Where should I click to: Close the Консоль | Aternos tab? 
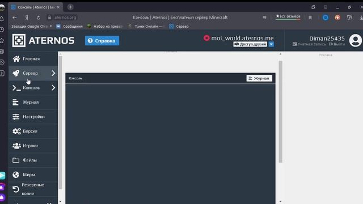point(58,7)
